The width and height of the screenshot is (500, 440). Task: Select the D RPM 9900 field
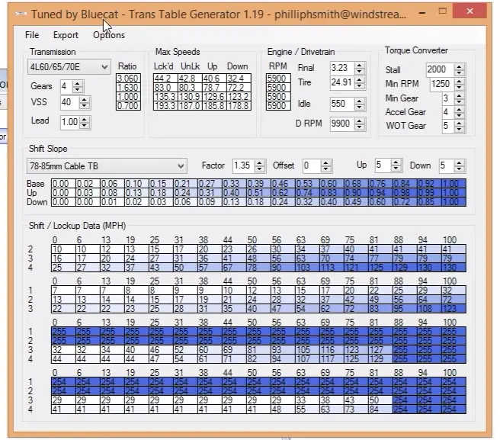click(x=341, y=124)
